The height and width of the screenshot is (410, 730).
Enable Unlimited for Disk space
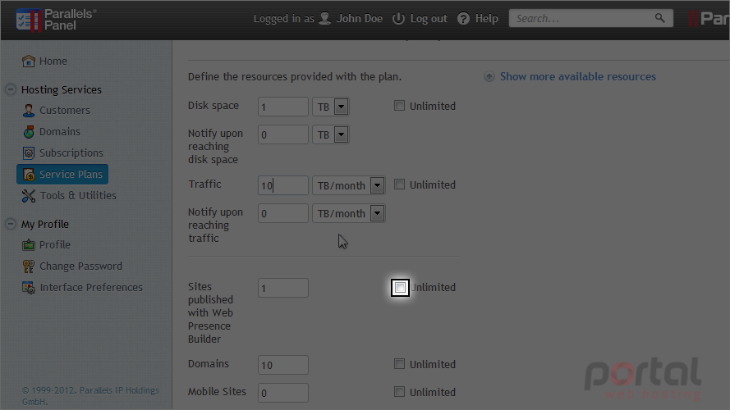pos(399,106)
